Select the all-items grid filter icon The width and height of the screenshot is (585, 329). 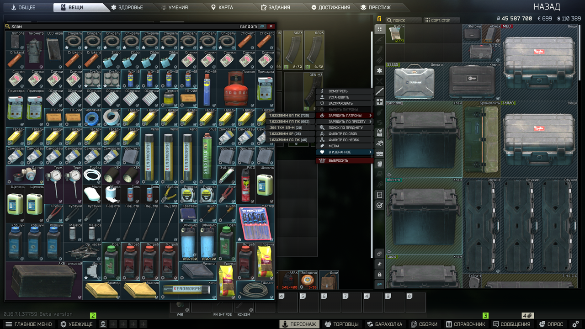coord(379,29)
